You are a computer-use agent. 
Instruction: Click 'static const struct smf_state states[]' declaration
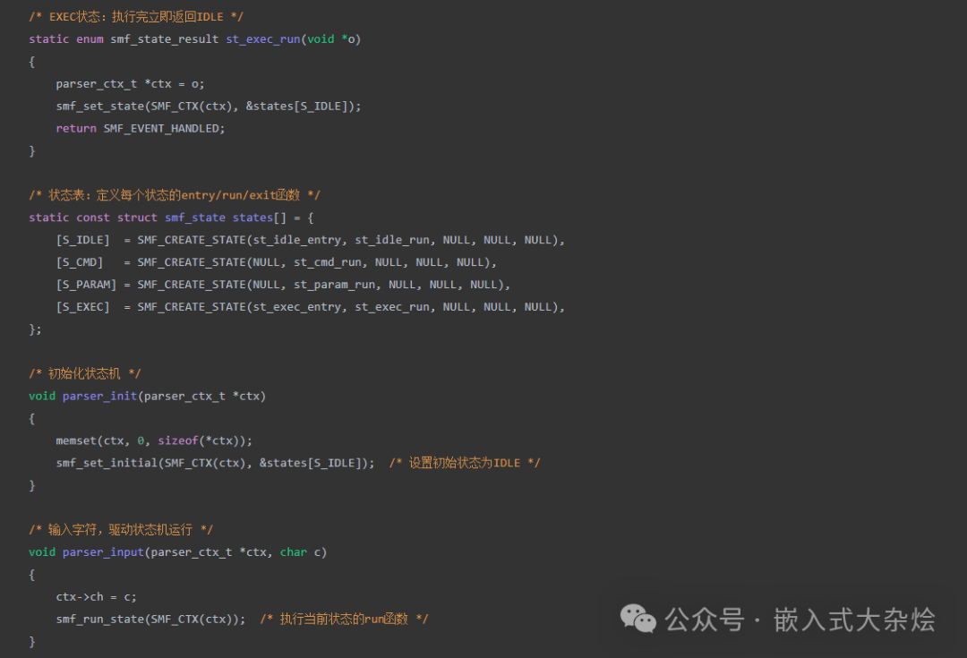pos(158,217)
